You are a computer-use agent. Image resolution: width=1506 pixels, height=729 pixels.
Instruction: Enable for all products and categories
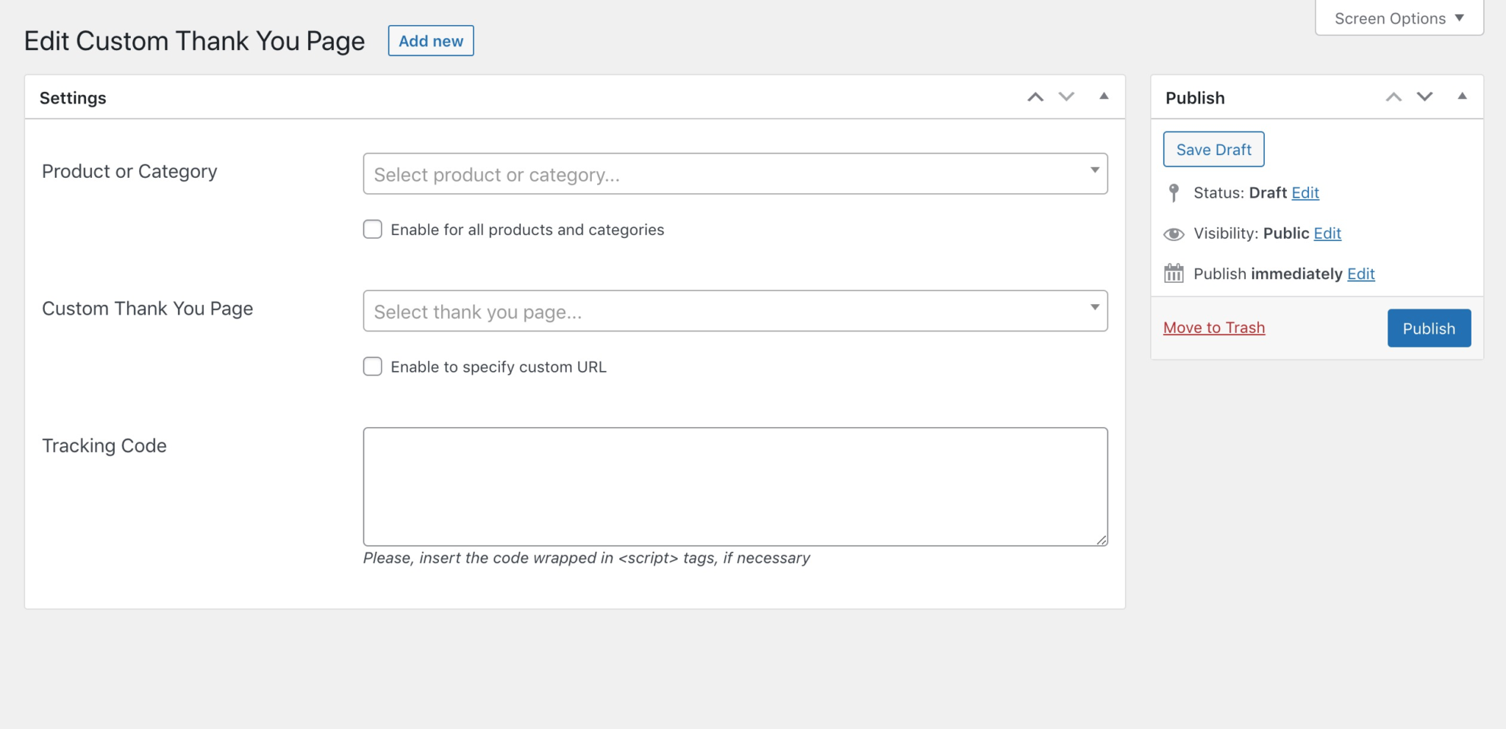pos(373,229)
